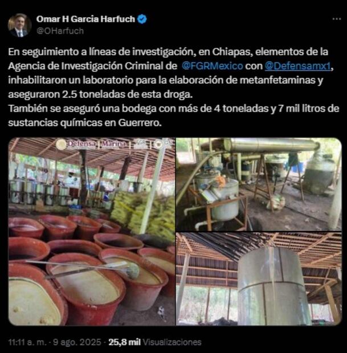347x353 pixels.
Task: Open the three-dot more options menu
Action: tap(337, 19)
